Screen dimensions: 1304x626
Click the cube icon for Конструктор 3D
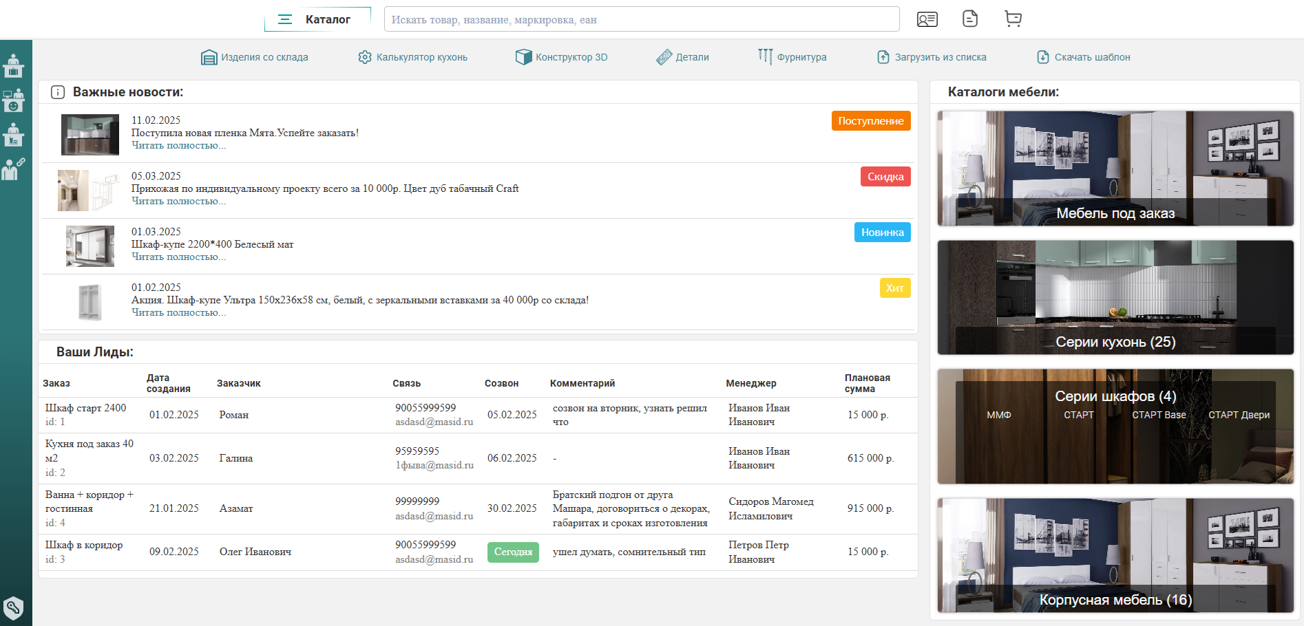pos(523,57)
